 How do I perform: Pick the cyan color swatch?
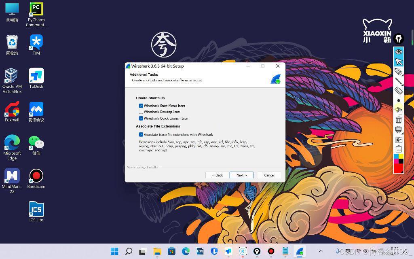[396, 157]
